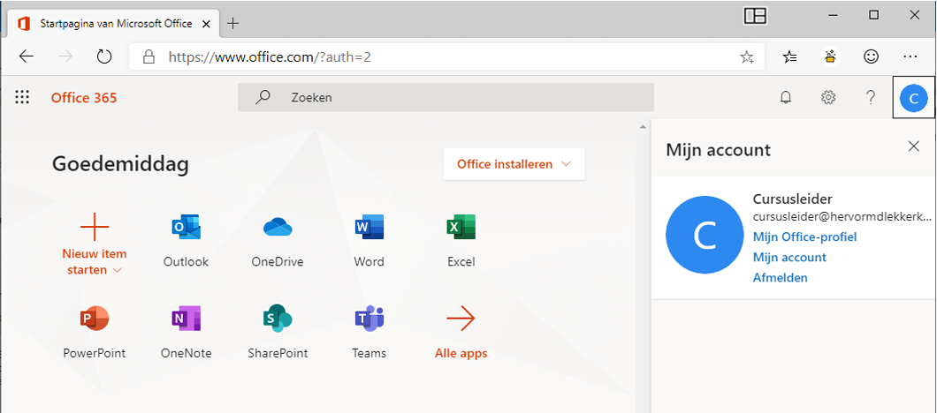The image size is (937, 413).
Task: Click the browser forward arrow
Action: 65,56
